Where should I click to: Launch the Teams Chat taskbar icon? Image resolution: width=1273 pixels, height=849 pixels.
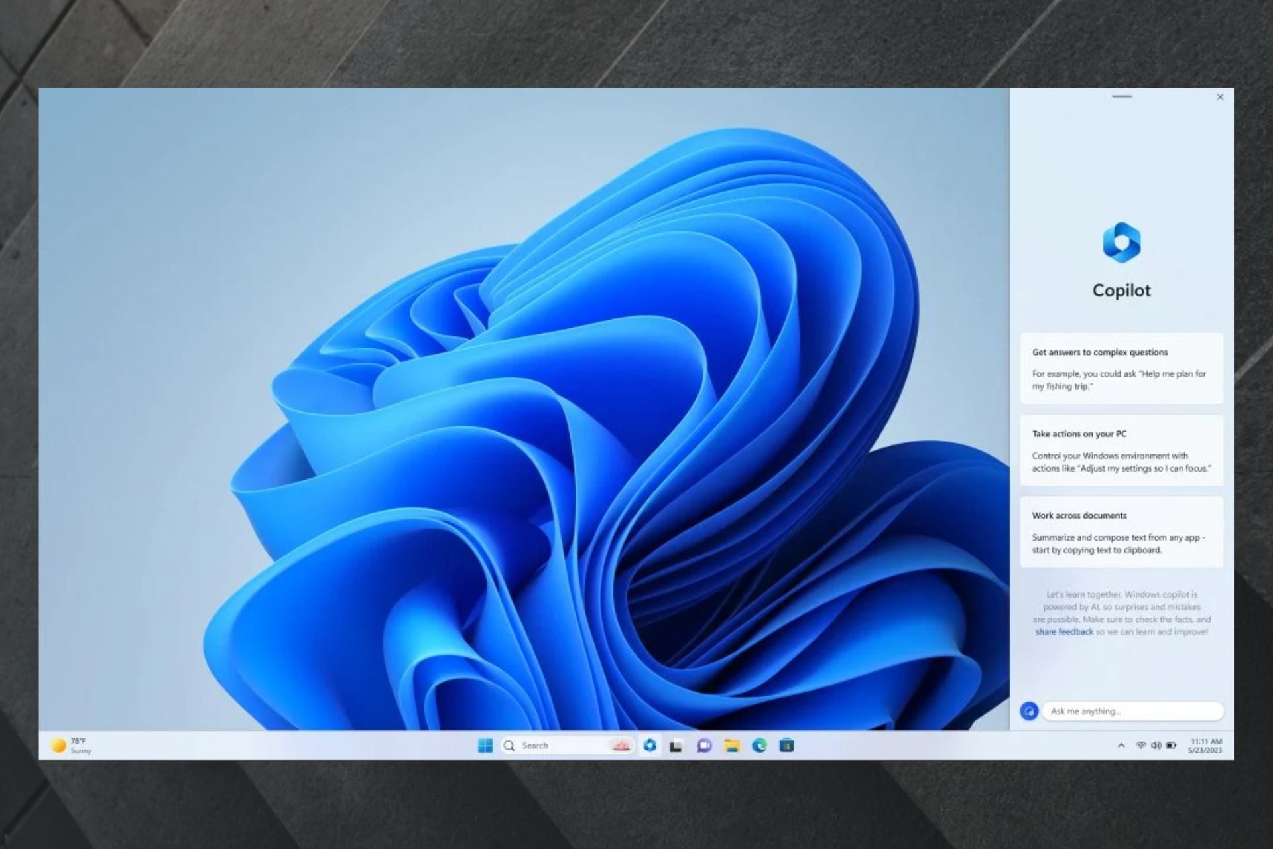click(704, 746)
